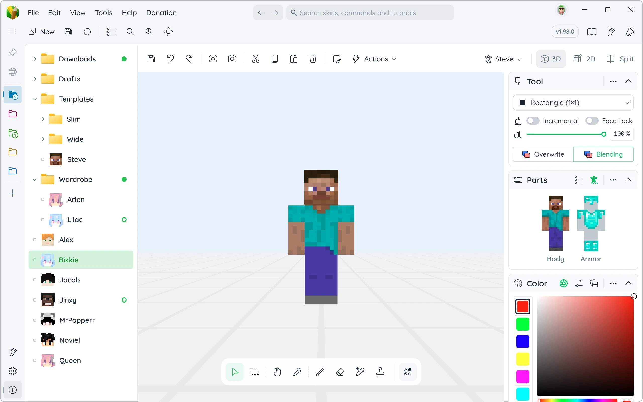This screenshot has height=402, width=643.
Task: Click the redo arrow icon
Action: click(189, 59)
